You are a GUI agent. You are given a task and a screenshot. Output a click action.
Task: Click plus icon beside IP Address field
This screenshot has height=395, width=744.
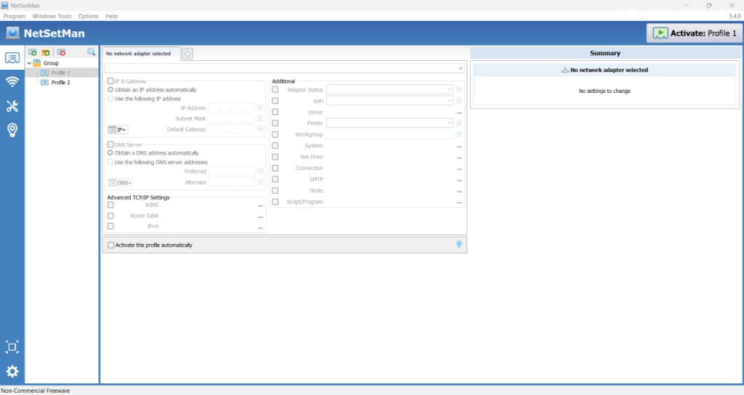[x=260, y=107]
